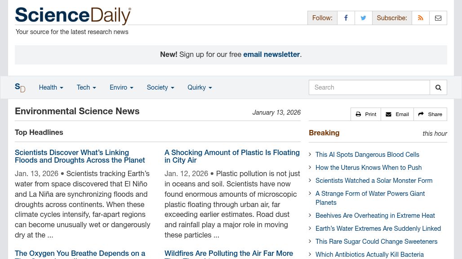Click the email envelope subscribe icon

pos(438,18)
